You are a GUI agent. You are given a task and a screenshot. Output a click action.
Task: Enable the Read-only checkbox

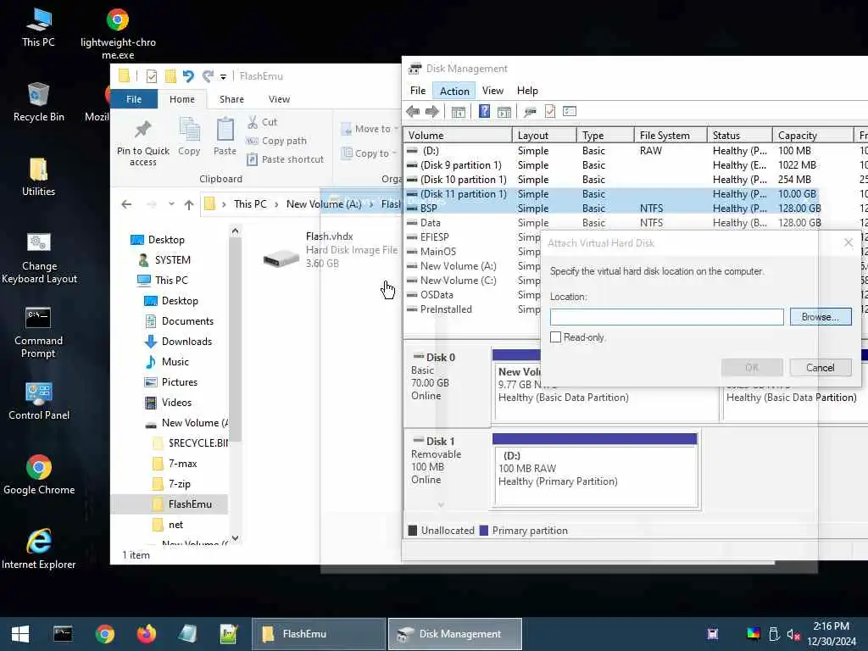(556, 337)
